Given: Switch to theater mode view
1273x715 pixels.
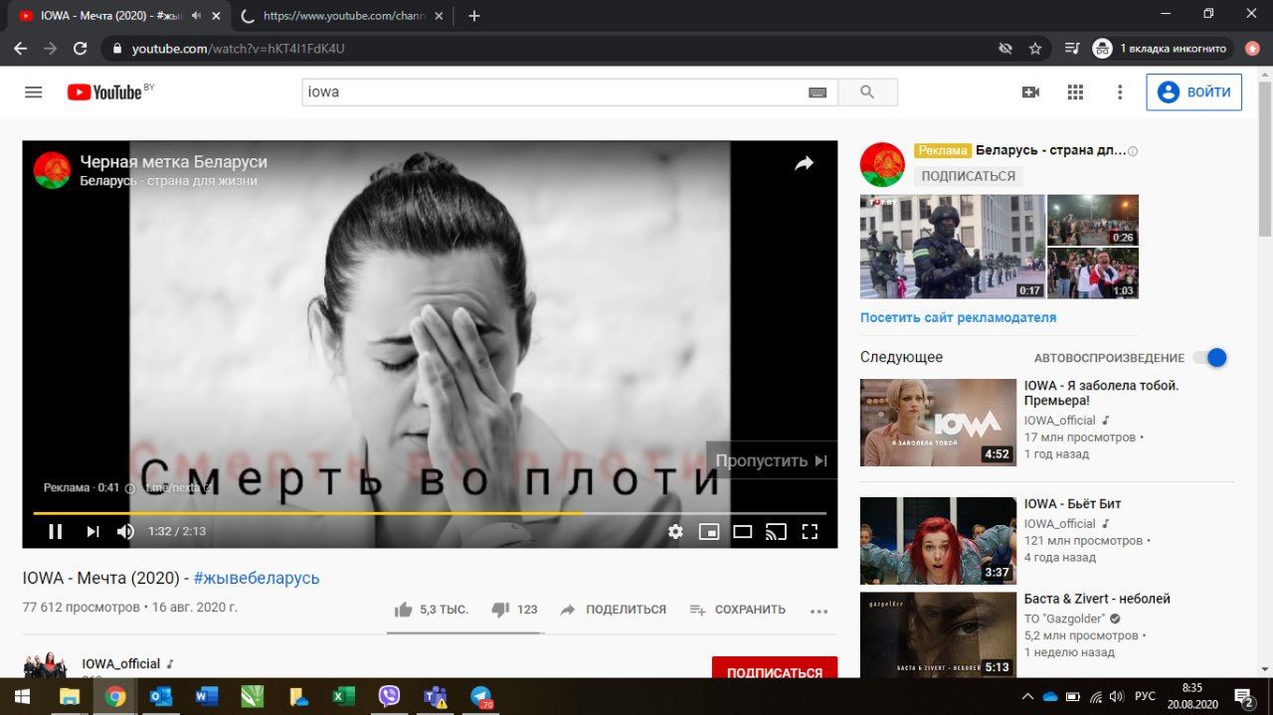Looking at the screenshot, I should (x=743, y=531).
